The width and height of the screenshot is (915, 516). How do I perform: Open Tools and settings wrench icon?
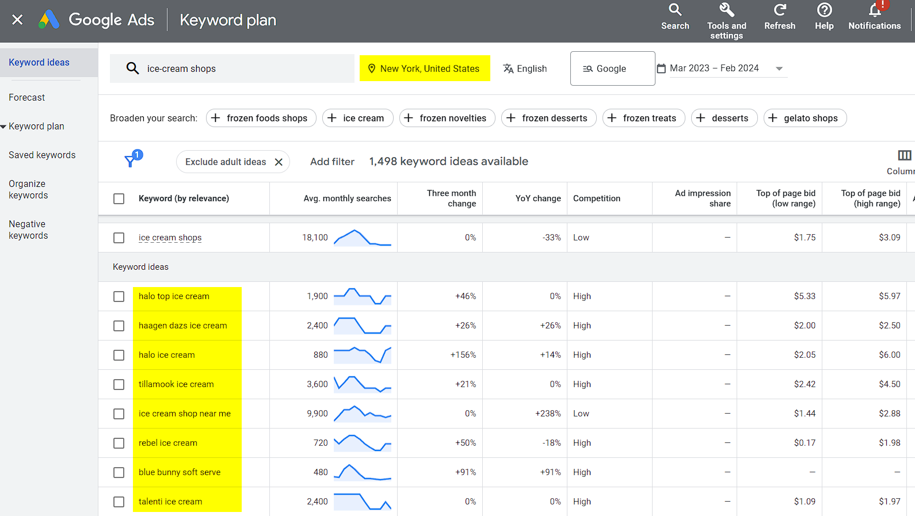coord(727,10)
